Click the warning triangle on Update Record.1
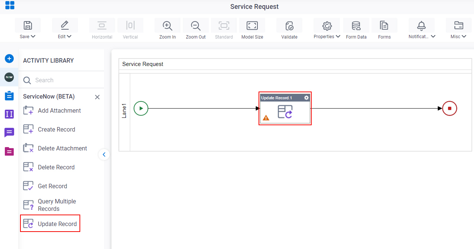This screenshot has height=249, width=474. [x=266, y=118]
